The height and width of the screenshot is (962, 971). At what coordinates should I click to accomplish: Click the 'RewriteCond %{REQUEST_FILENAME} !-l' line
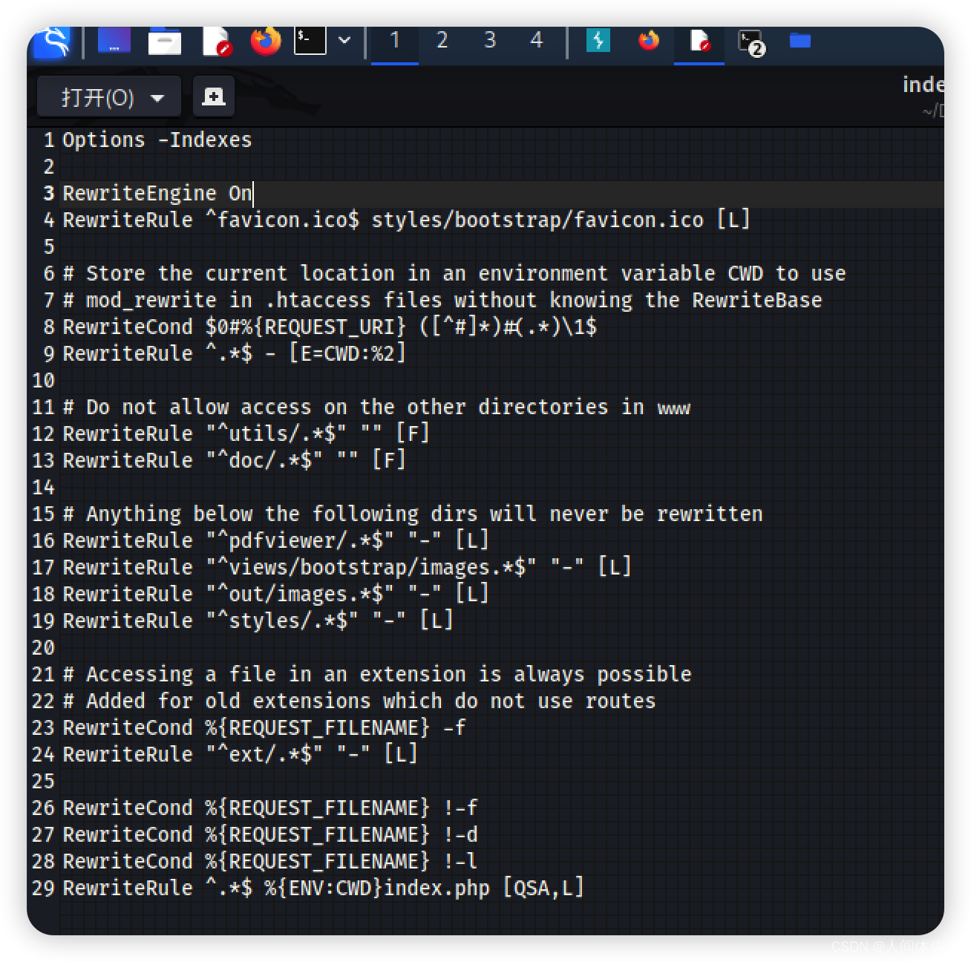click(269, 861)
